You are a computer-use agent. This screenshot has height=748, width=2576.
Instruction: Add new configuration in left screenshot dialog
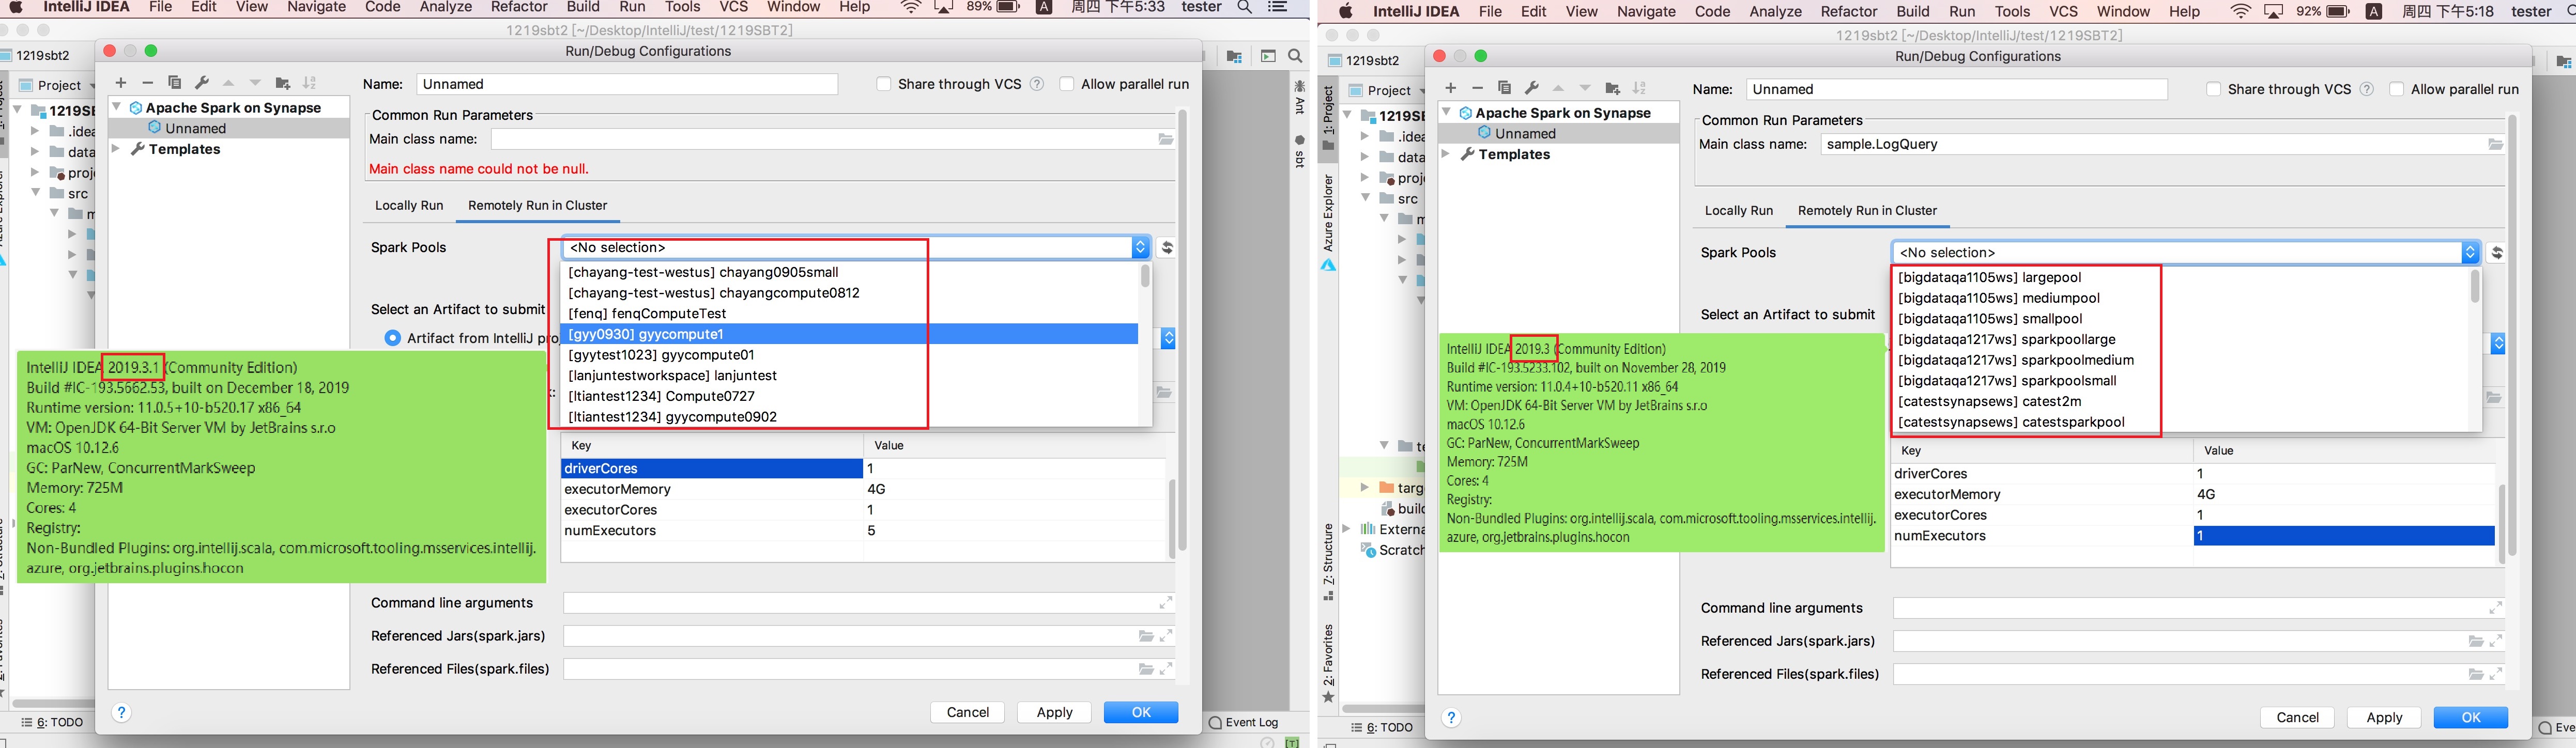pos(121,83)
